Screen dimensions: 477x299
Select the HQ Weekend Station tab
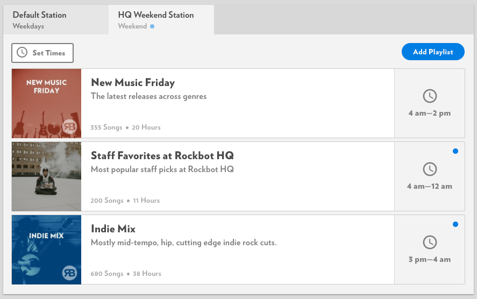point(161,20)
